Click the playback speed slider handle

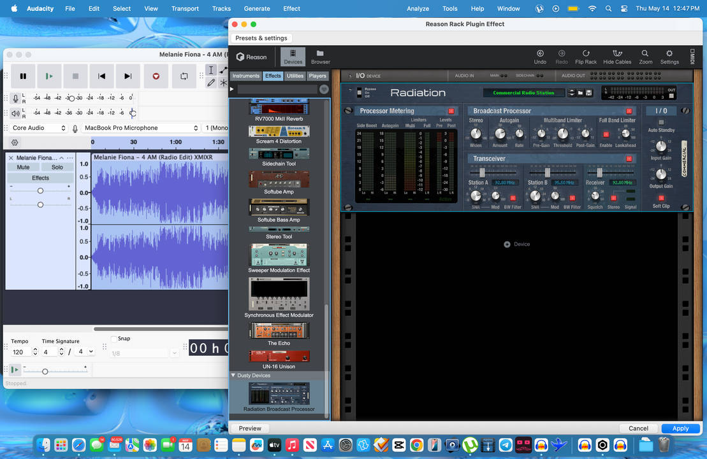tap(45, 372)
